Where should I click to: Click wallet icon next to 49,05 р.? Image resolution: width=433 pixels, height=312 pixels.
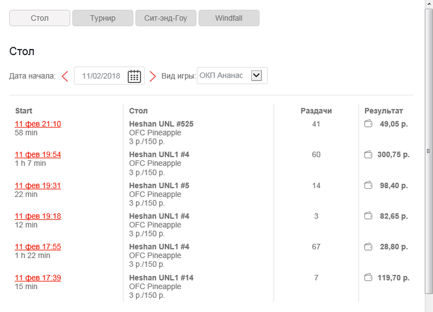click(368, 124)
